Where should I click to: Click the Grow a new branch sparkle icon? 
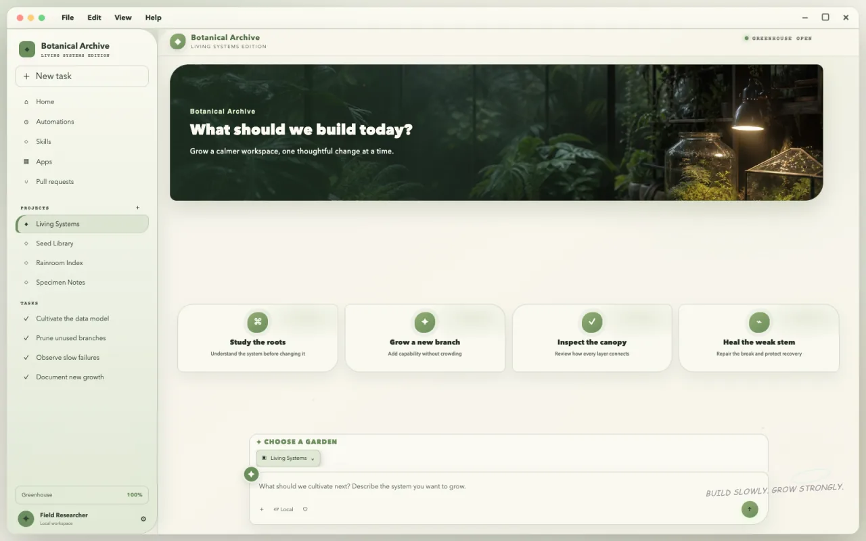click(425, 323)
